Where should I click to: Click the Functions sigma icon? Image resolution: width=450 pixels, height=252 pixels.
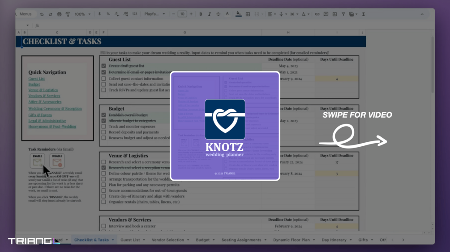tap(364, 14)
